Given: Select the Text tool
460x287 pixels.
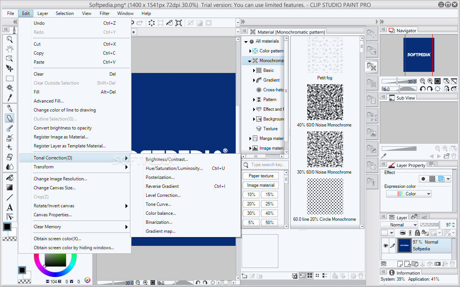Looking at the screenshot, I should point(10,207).
